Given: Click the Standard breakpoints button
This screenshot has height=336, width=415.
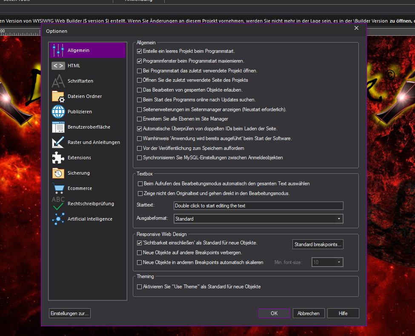Looking at the screenshot, I should (x=318, y=244).
